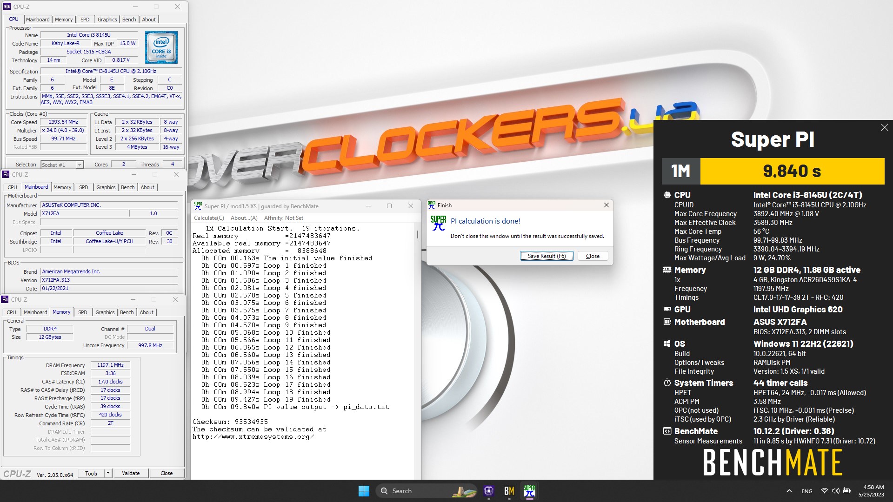
Task: Open the Socket #1 selection dropdown
Action: 80,165
